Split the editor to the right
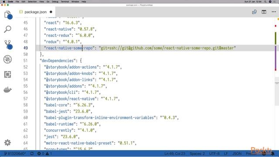 pos(264,12)
